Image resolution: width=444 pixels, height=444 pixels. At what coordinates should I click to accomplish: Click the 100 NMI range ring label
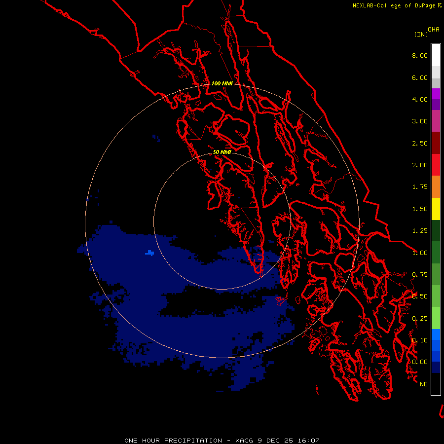pos(222,83)
